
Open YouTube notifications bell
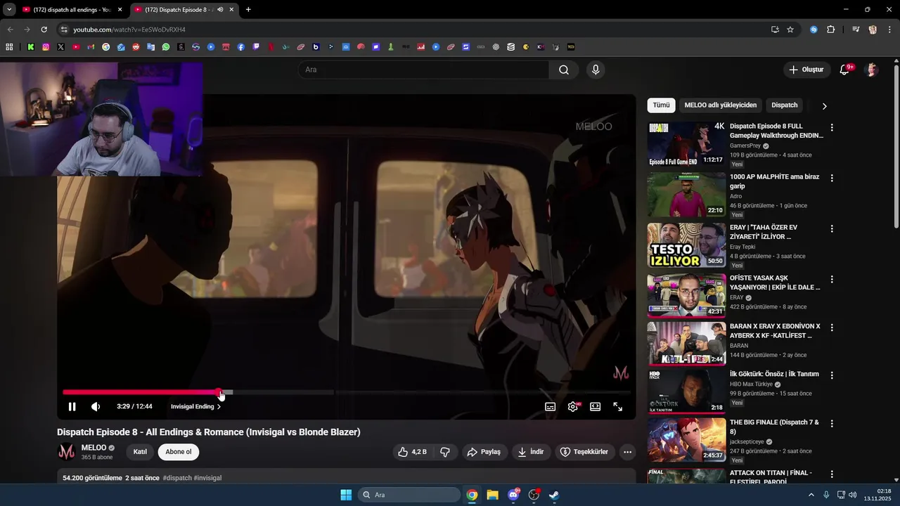[x=845, y=70]
